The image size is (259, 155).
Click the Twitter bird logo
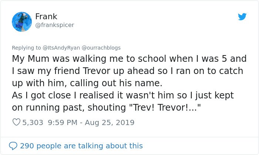pyautogui.click(x=242, y=17)
